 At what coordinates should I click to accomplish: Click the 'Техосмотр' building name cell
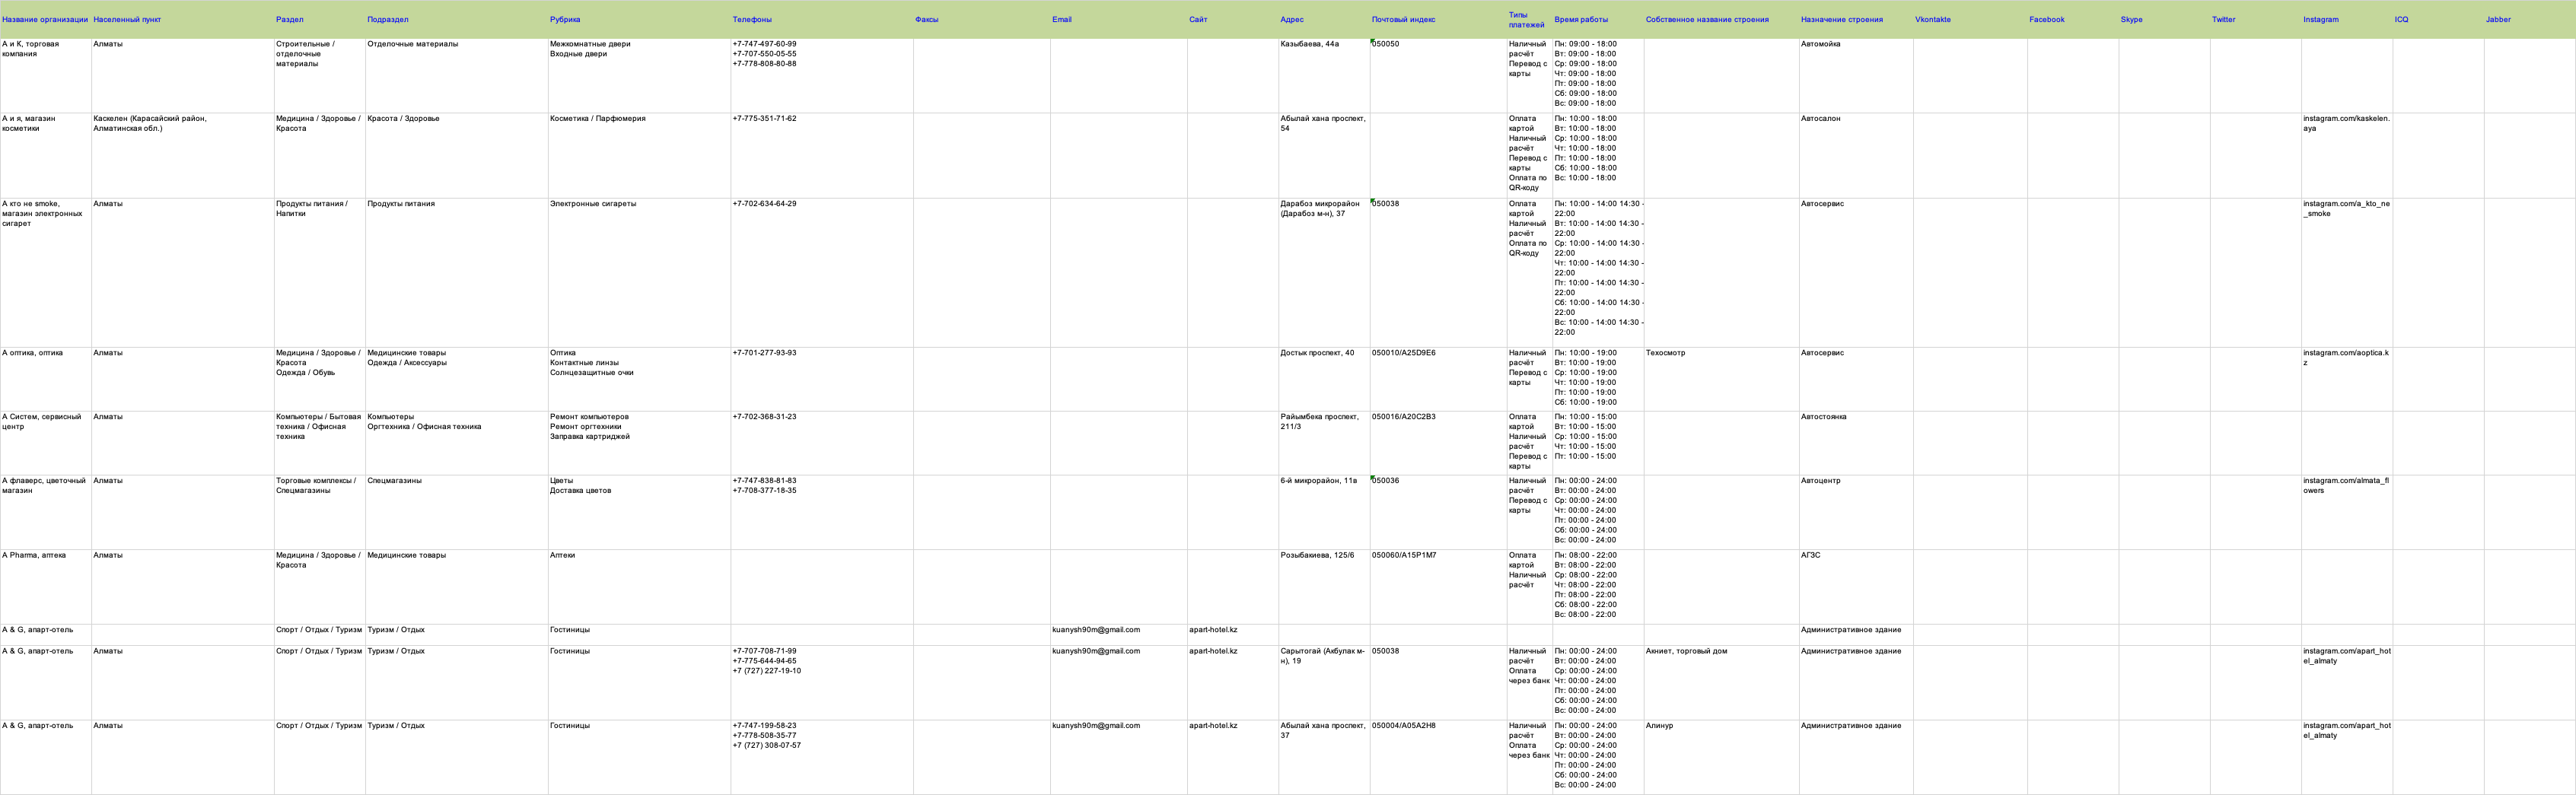coord(1721,379)
